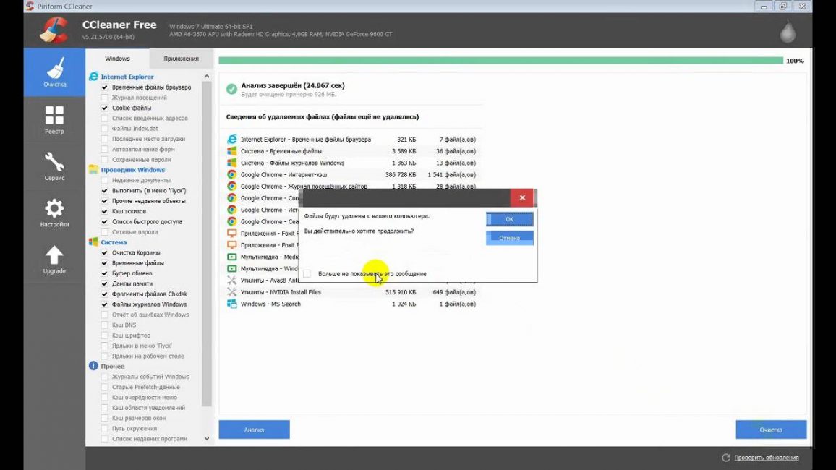
Task: Click the 386 728 КБ size value
Action: (401, 174)
